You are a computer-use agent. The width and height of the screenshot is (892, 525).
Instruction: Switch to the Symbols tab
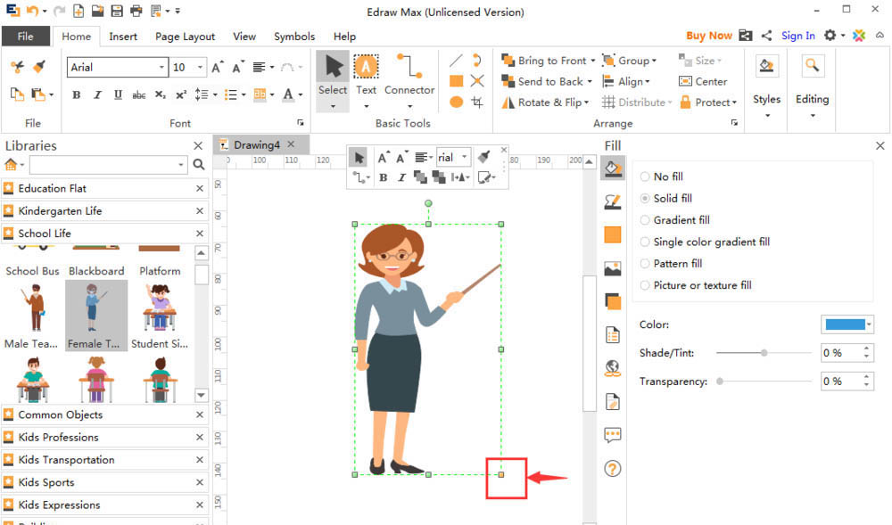tap(293, 37)
